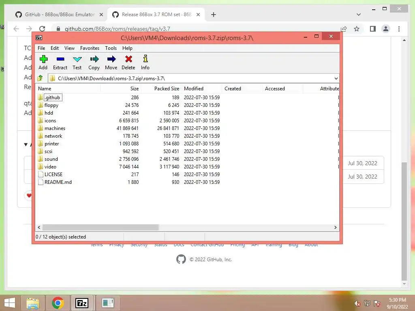Share this page icon in Chrome
The image size is (415, 311).
(x=344, y=29)
